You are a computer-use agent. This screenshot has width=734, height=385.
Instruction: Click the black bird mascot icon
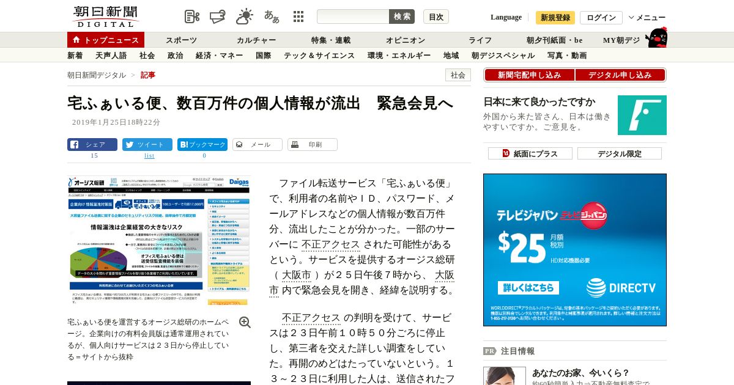tap(656, 38)
